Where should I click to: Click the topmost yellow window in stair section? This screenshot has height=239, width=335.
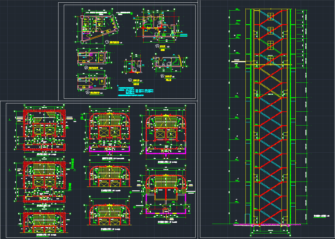(270, 16)
